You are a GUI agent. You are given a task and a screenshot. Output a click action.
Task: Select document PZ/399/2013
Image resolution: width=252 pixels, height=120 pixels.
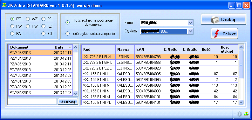click(40, 70)
